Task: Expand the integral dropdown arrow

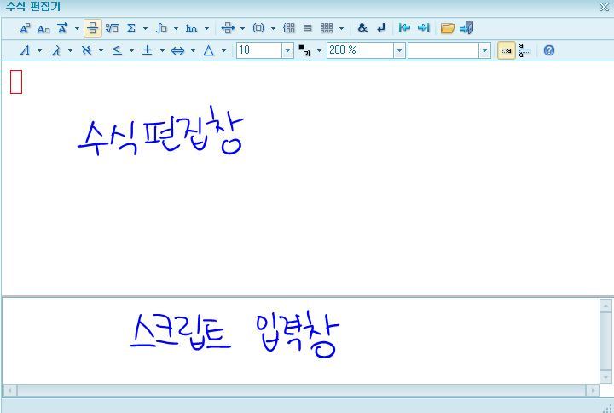Action: click(176, 28)
